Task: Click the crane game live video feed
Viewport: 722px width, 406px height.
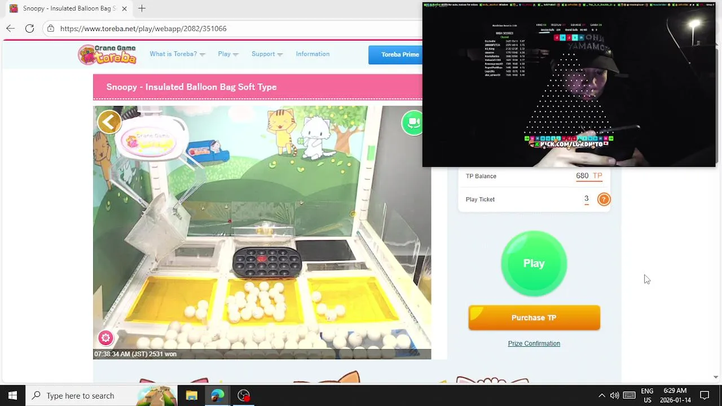Action: (262, 232)
